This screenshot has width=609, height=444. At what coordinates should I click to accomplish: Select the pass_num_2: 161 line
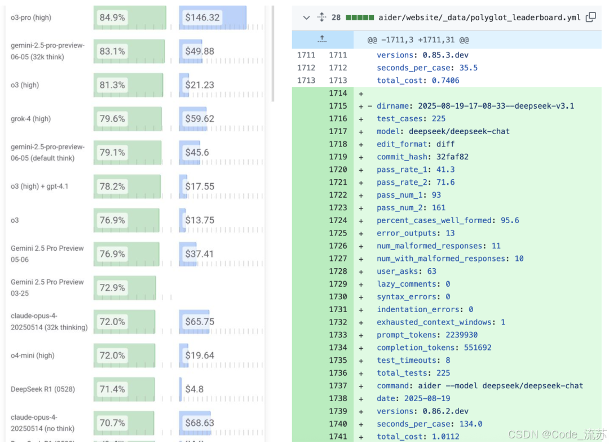411,208
